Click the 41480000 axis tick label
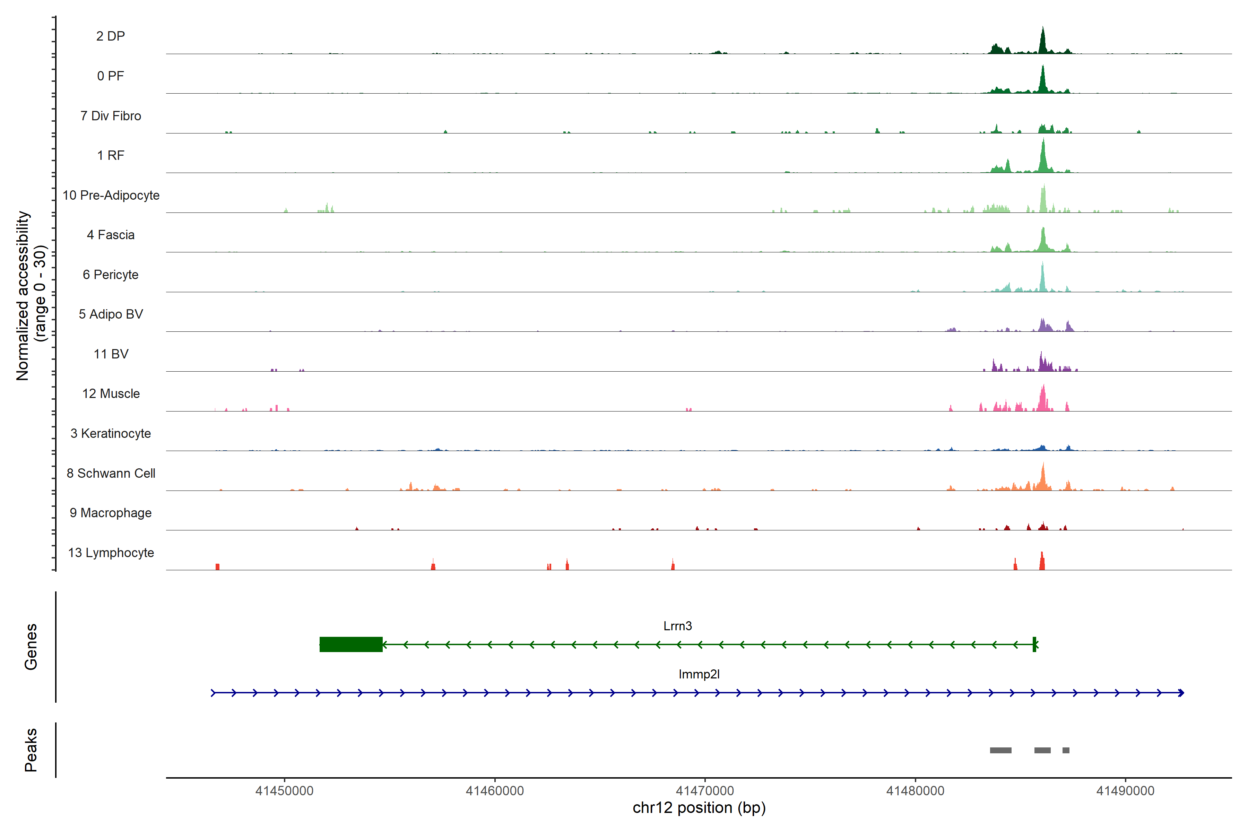Viewport: 1248px width, 832px height. 915,791
